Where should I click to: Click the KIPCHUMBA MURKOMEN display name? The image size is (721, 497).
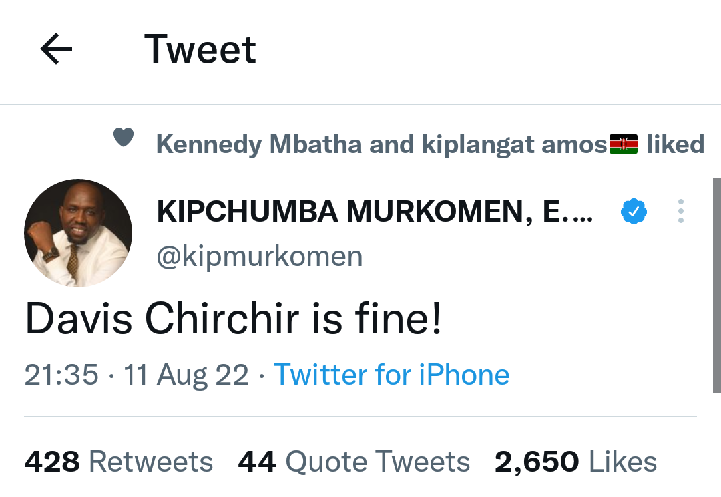click(374, 212)
